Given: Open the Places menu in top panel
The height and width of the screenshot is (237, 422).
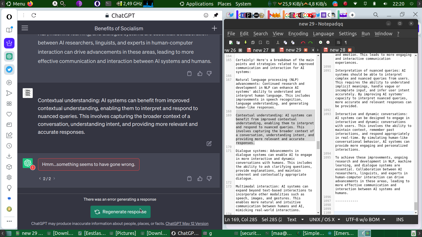Looking at the screenshot, I should point(224,4).
